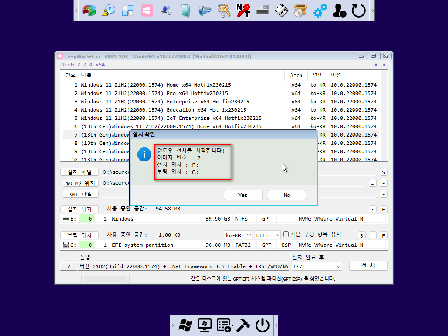Select the E: Windows partition row

coord(224,219)
